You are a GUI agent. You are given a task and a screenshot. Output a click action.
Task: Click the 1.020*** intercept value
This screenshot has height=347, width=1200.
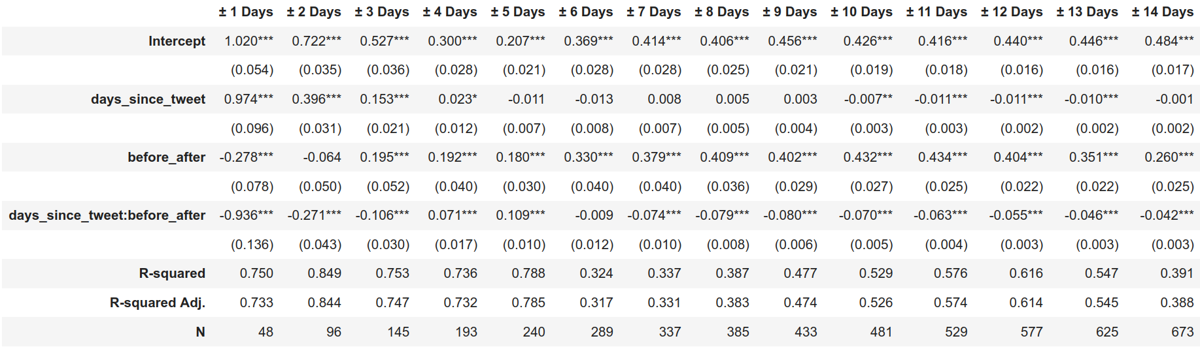(x=249, y=41)
